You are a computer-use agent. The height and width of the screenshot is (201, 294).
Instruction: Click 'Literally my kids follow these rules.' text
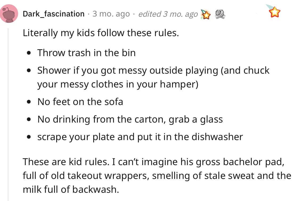point(101,33)
